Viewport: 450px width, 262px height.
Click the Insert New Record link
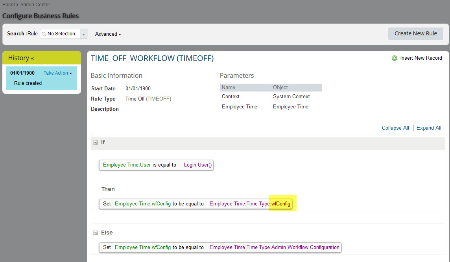(x=421, y=58)
